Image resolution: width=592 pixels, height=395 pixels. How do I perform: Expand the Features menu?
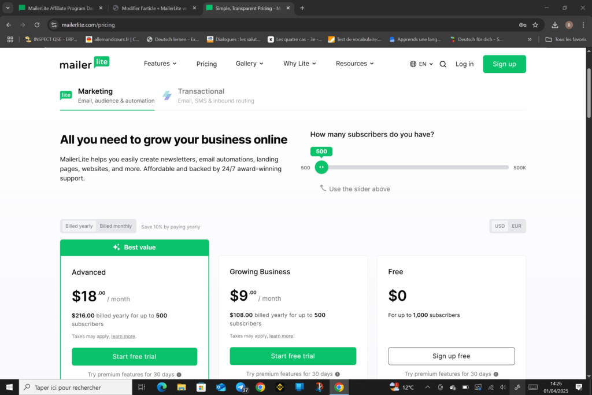pyautogui.click(x=160, y=64)
